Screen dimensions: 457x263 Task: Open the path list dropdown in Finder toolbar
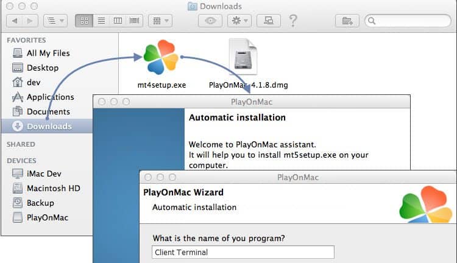tap(55, 21)
